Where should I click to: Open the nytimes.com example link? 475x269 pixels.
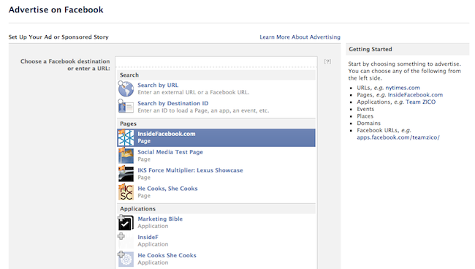click(x=403, y=88)
